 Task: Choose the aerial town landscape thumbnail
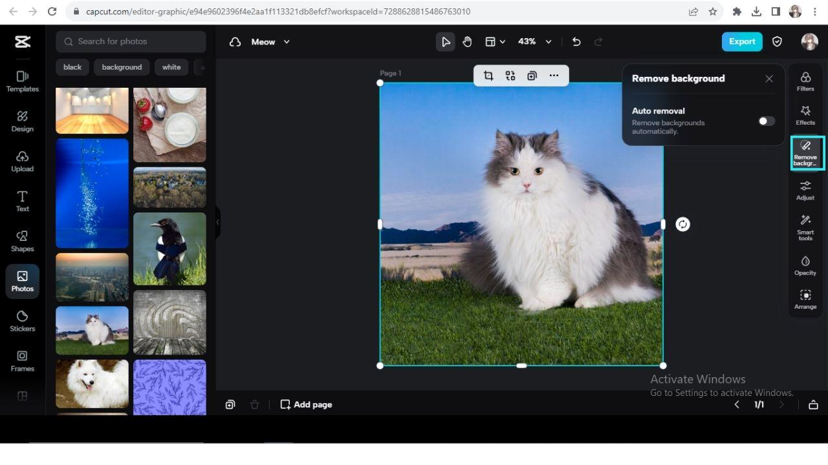(169, 187)
